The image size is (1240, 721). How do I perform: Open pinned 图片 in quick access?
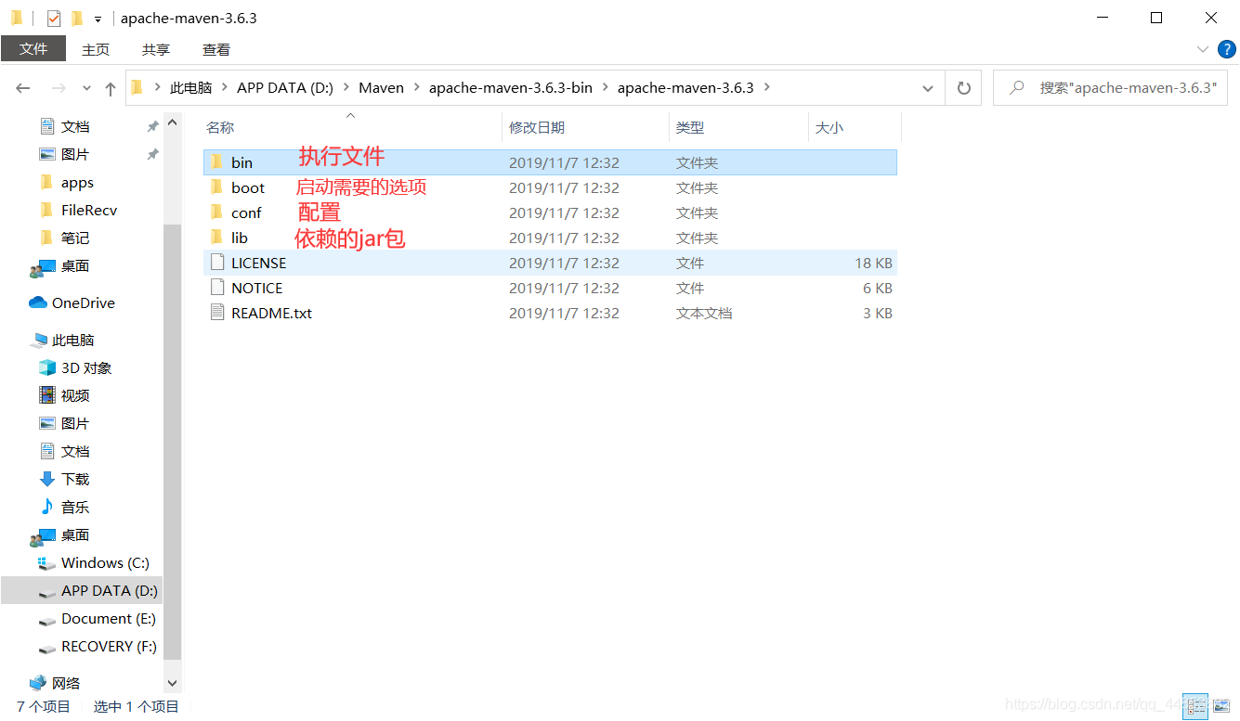click(x=75, y=154)
